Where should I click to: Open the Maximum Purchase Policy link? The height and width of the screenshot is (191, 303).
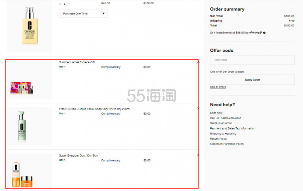[227, 144]
